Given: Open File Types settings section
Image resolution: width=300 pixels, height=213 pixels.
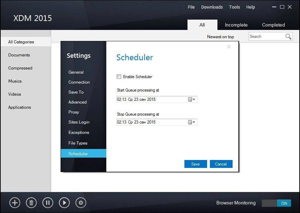Looking at the screenshot, I should 78,143.
